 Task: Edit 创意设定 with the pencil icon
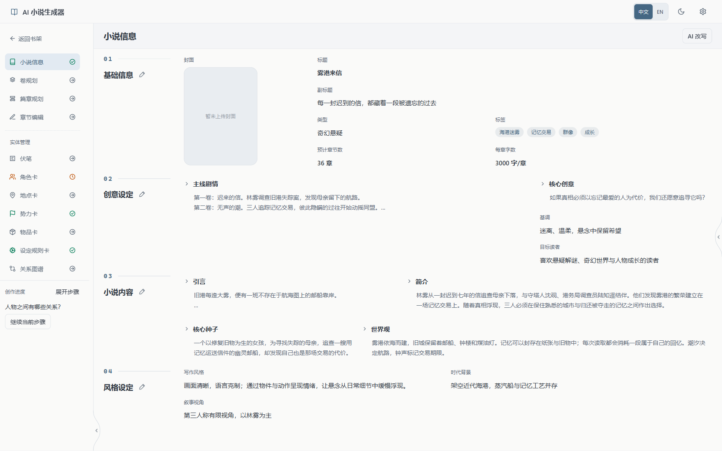pos(142,195)
